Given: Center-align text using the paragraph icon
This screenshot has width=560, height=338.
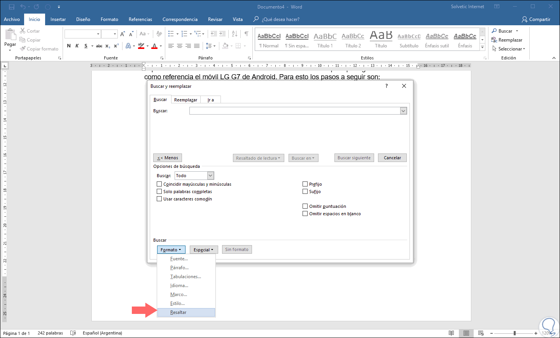Looking at the screenshot, I should pyautogui.click(x=179, y=46).
